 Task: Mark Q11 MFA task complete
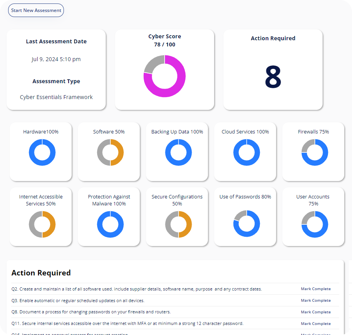click(316, 323)
